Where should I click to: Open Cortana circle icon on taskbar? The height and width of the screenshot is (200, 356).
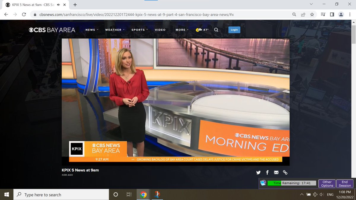click(x=116, y=194)
